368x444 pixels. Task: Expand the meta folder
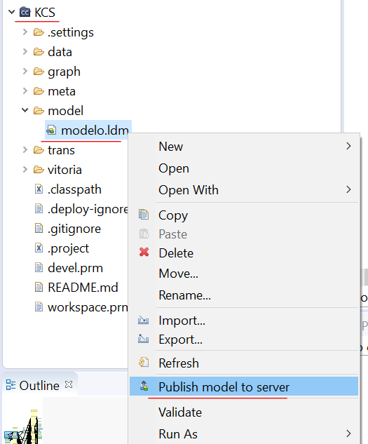click(25, 91)
